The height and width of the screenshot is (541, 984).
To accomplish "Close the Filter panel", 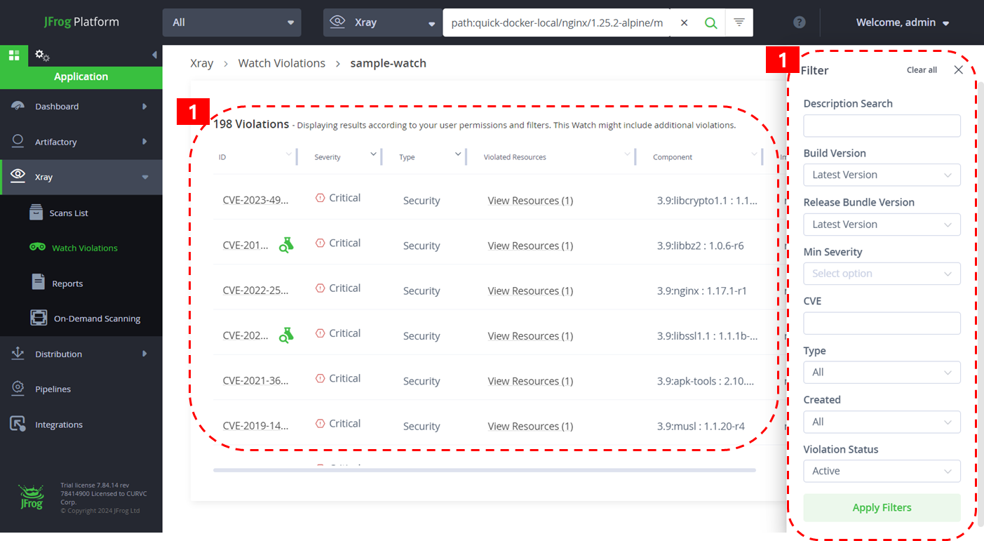I will [959, 69].
